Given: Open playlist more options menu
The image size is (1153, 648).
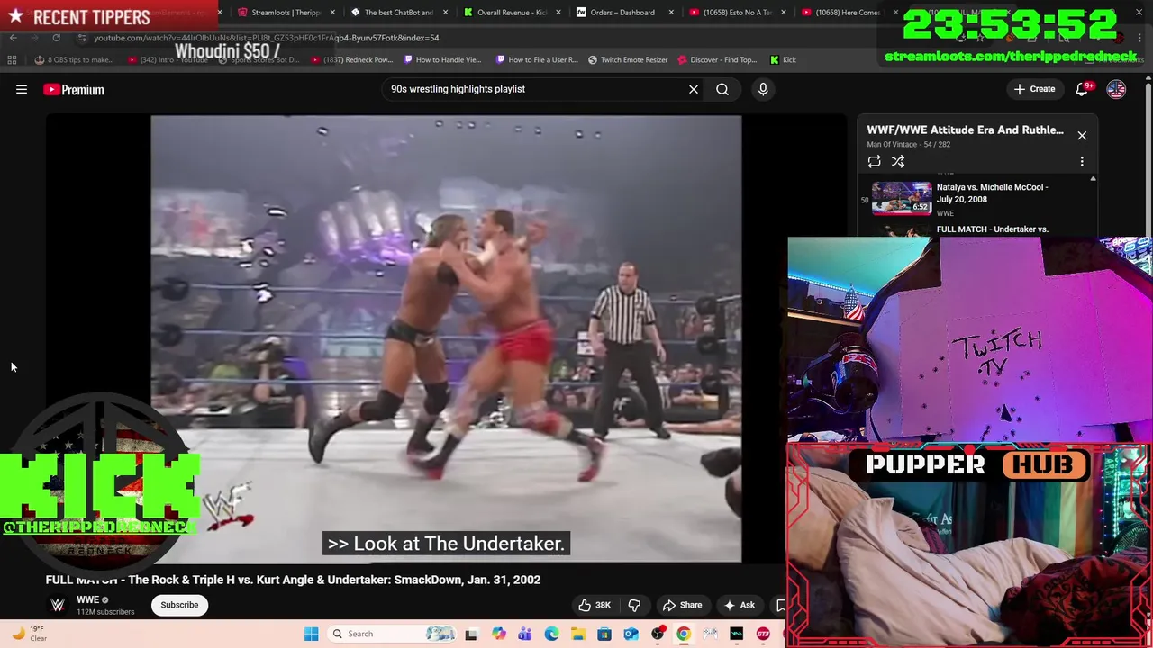Looking at the screenshot, I should click(x=1082, y=162).
